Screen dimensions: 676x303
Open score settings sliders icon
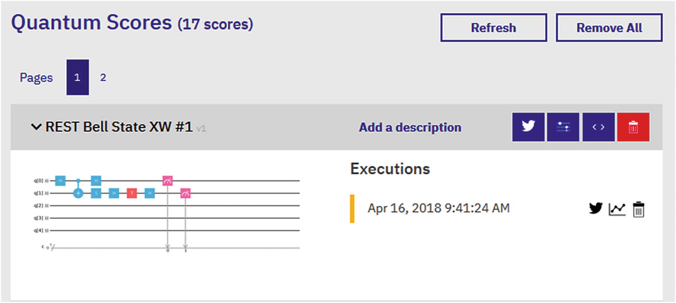pos(563,127)
